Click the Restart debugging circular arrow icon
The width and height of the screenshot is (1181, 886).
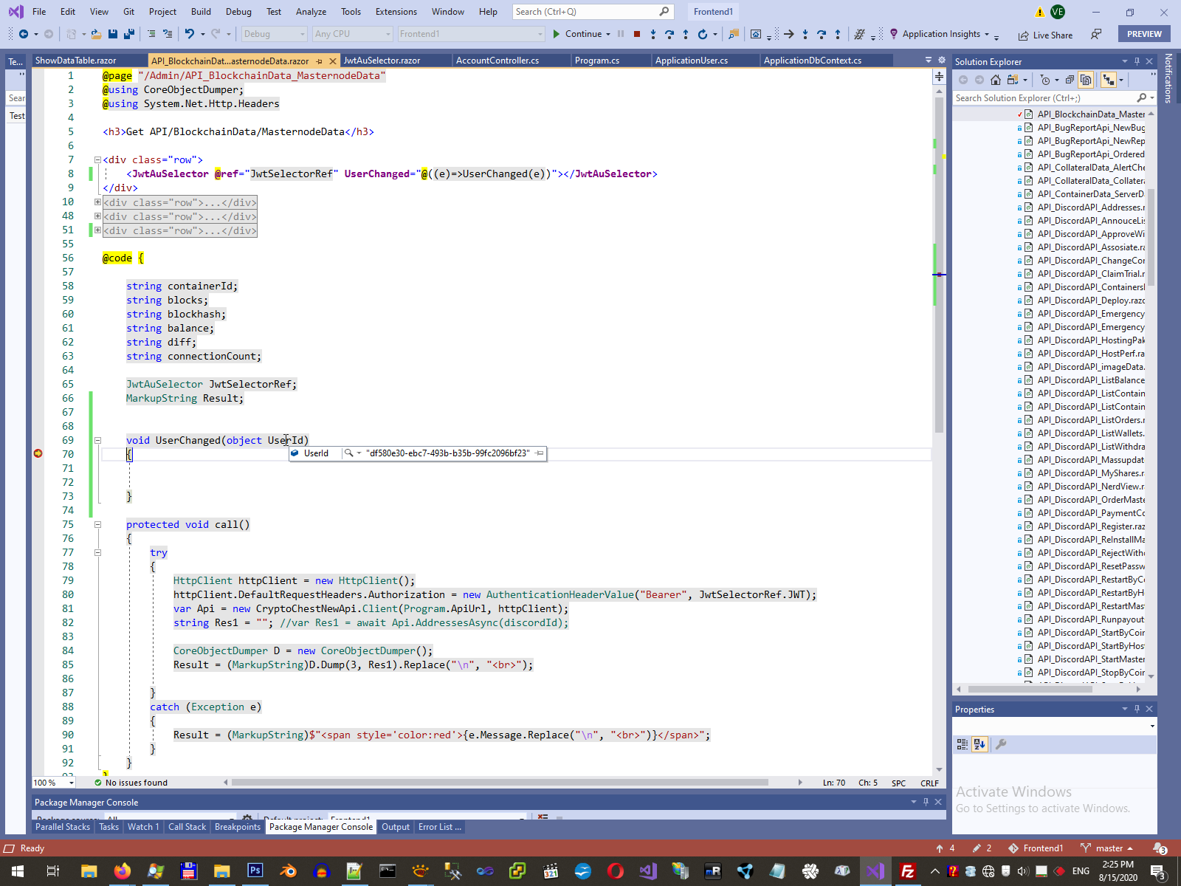point(703,34)
